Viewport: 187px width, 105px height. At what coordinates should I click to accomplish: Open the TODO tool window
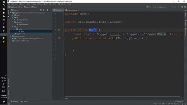point(24,101)
